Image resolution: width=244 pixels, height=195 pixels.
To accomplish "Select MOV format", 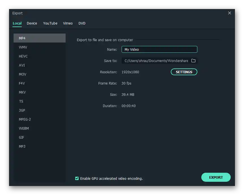I will coord(40,74).
